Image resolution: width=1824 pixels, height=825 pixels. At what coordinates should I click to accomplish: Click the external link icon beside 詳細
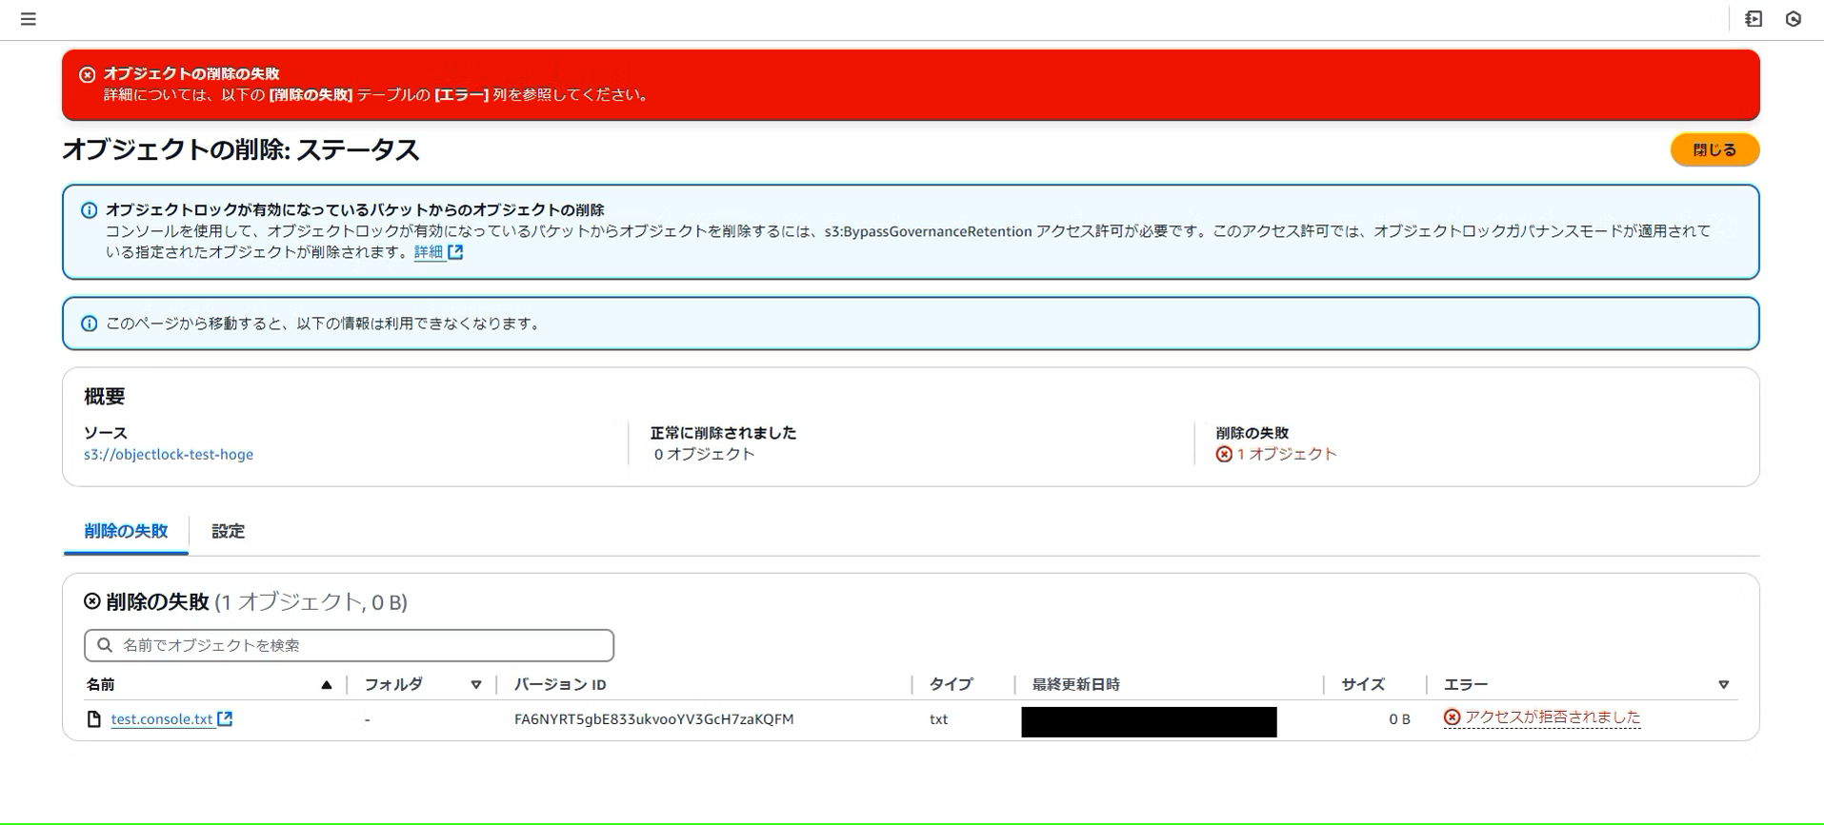click(x=456, y=252)
